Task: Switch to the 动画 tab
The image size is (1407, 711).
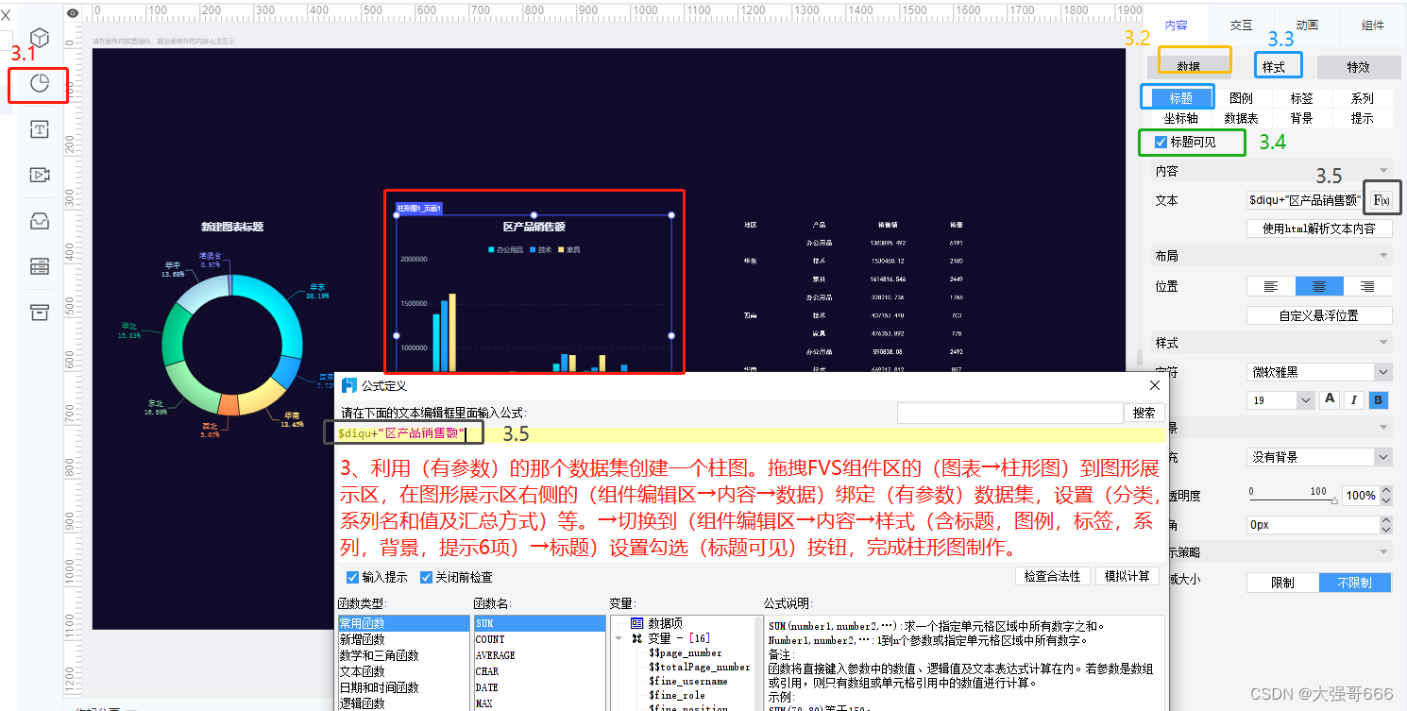Action: click(x=1307, y=25)
